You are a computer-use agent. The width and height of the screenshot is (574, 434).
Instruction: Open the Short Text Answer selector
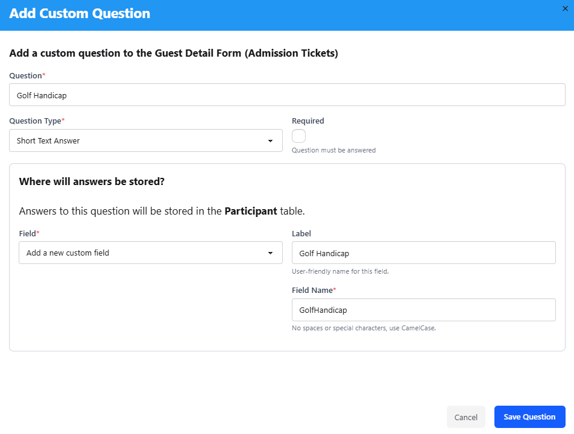(x=145, y=140)
